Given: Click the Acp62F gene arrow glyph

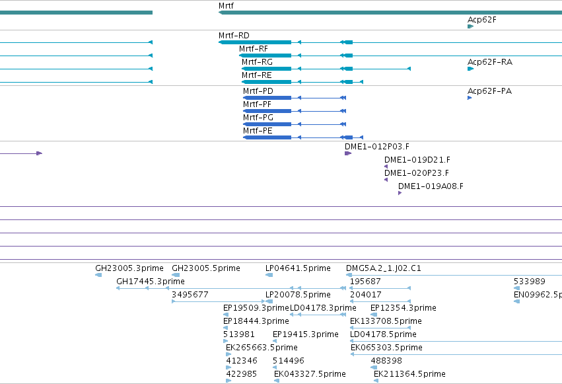Looking at the screenshot, I should [x=471, y=26].
